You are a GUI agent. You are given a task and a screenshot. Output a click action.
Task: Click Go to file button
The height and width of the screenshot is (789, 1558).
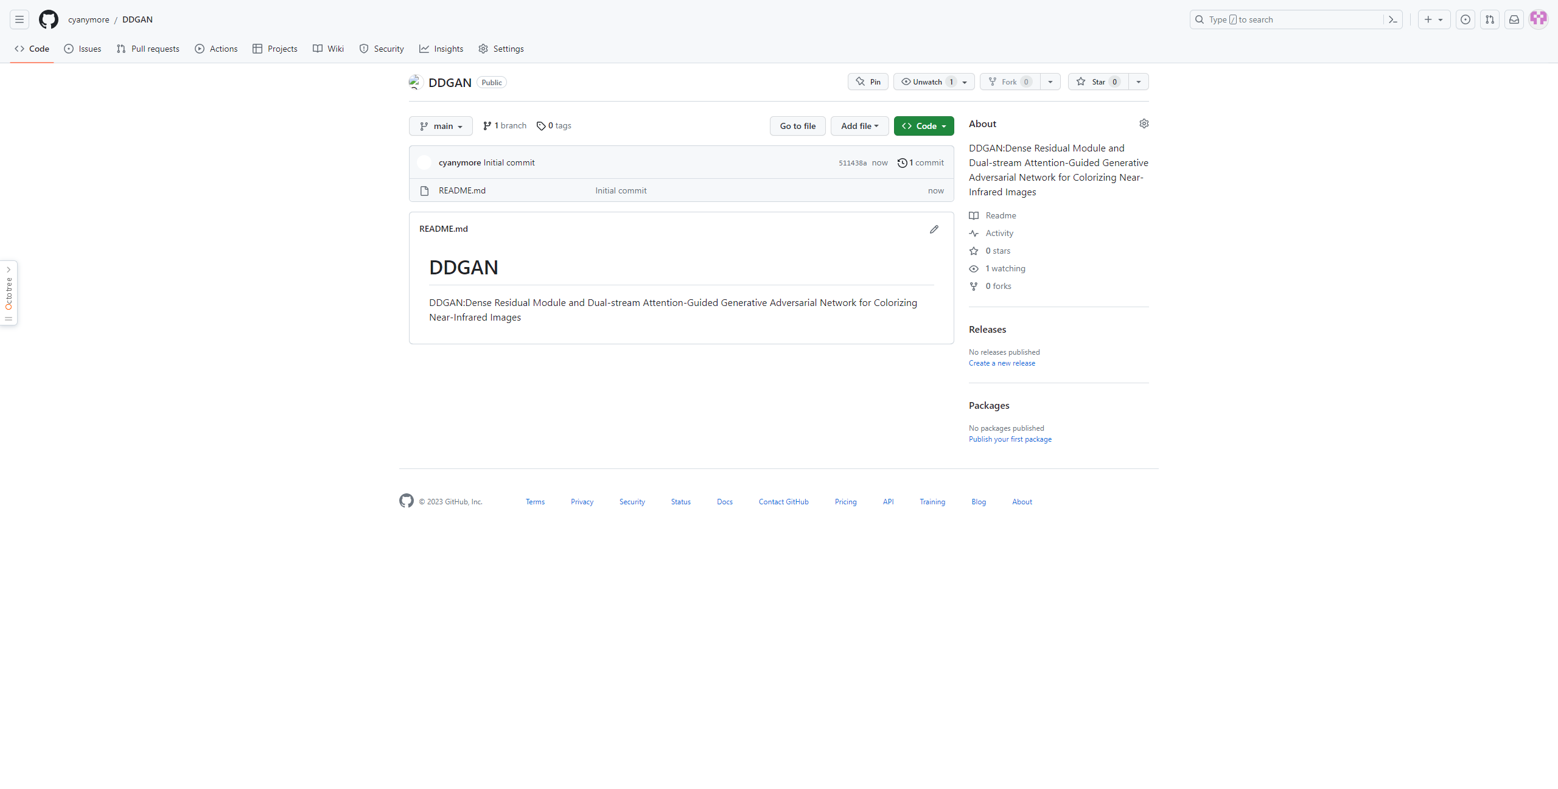click(797, 125)
